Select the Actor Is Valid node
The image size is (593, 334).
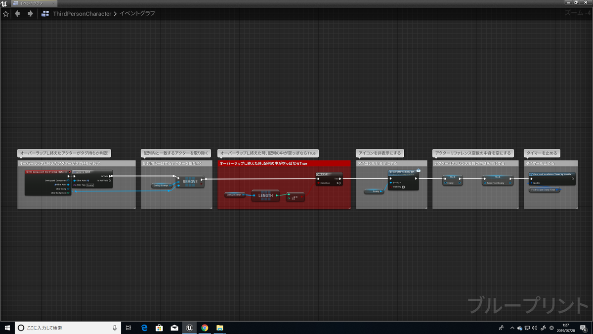[92, 179]
